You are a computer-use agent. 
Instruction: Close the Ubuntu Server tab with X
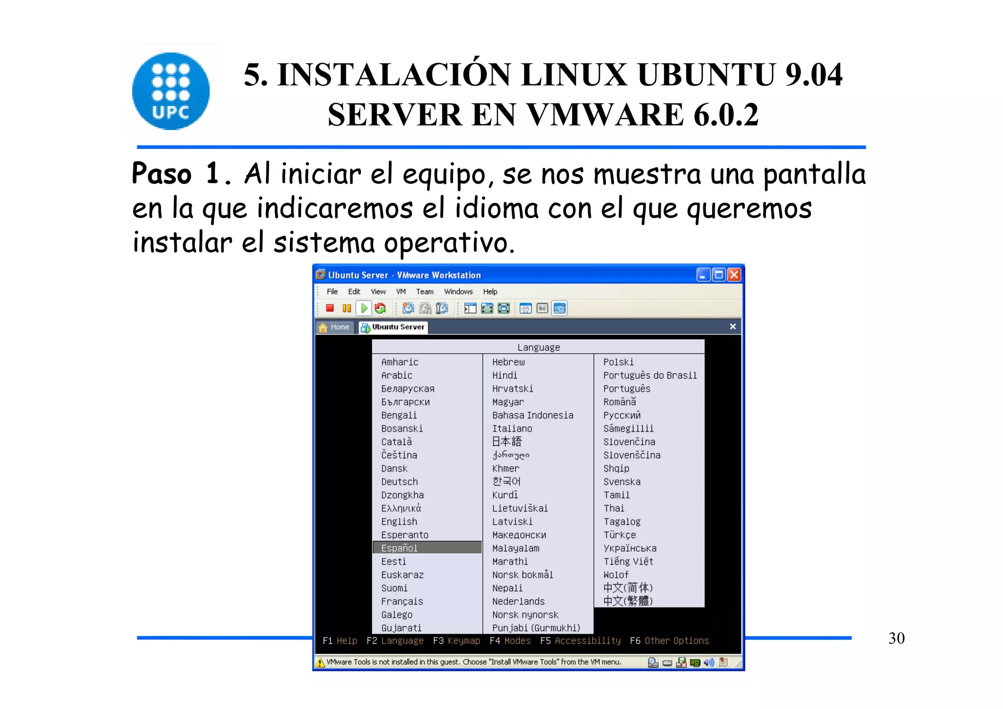click(733, 327)
